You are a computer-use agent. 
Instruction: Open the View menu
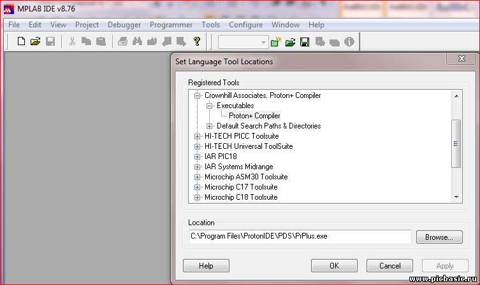point(58,25)
